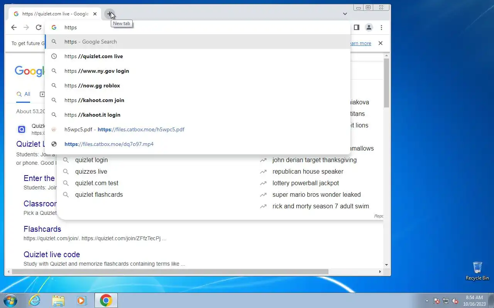Open the Chrome profile avatar
The height and width of the screenshot is (308, 494).
click(x=369, y=27)
